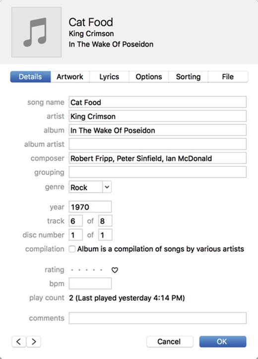Switch to the Artwork tab
The height and width of the screenshot is (359, 258).
click(70, 77)
